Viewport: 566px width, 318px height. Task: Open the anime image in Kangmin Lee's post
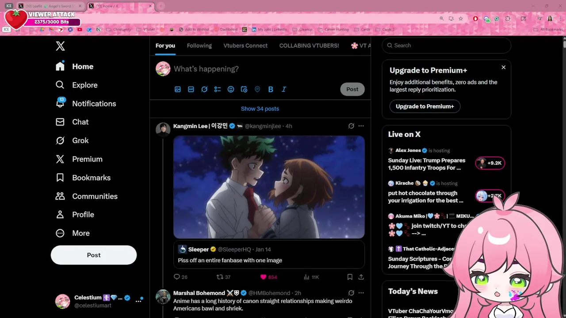pyautogui.click(x=269, y=187)
